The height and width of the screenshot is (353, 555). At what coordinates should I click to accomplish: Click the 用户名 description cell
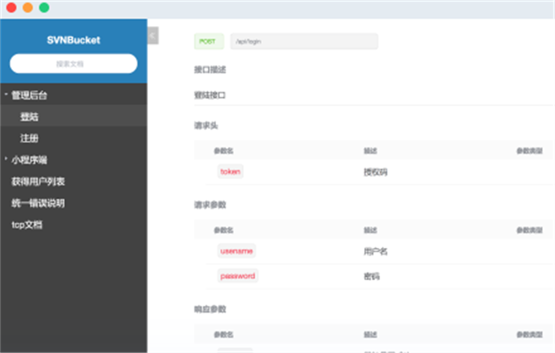coord(375,252)
